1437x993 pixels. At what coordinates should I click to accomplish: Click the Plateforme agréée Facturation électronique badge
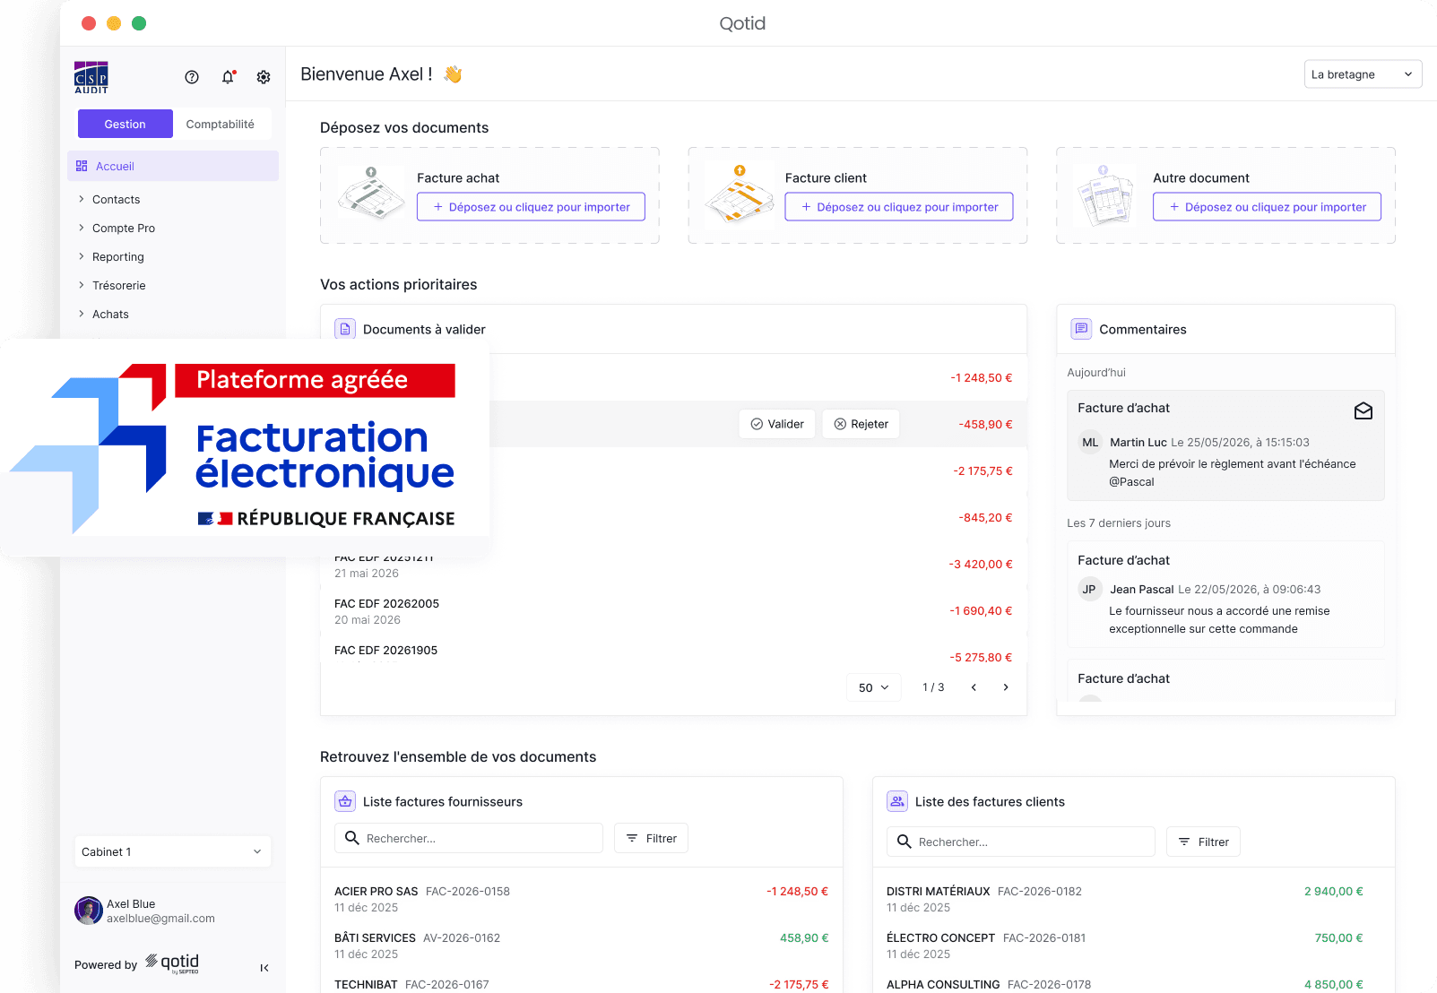245,448
